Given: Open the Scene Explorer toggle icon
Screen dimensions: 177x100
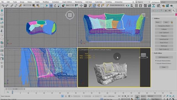Looking at the screenshot, I should (x=136, y=6).
